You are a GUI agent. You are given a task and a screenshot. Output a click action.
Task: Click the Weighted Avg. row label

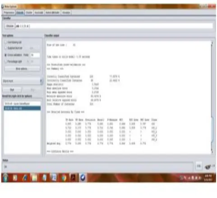[x=54, y=143]
